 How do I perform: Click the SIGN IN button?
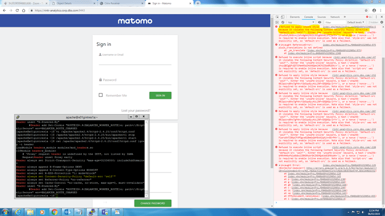pyautogui.click(x=160, y=96)
